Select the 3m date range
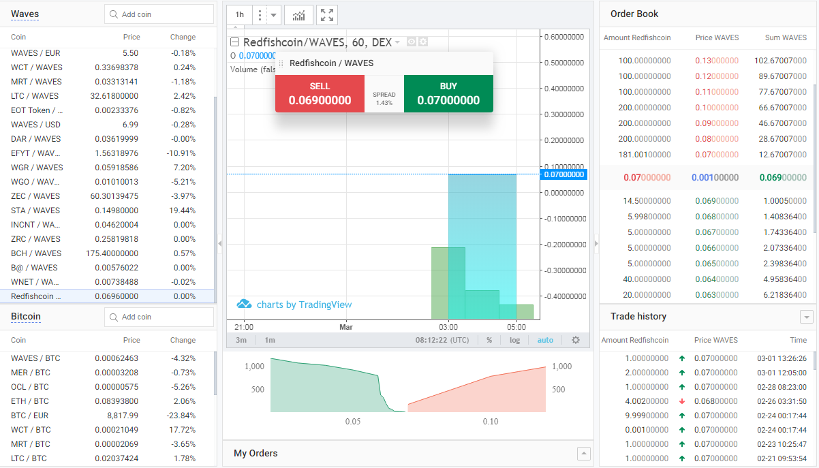819x468 pixels. point(241,340)
